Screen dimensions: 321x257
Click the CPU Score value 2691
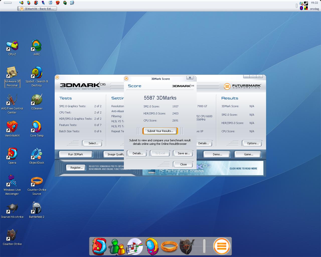click(x=175, y=120)
